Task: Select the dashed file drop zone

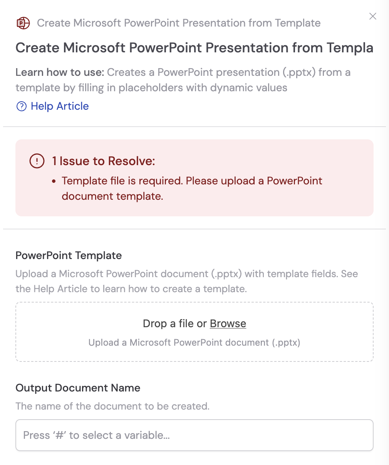Action: pos(194,331)
